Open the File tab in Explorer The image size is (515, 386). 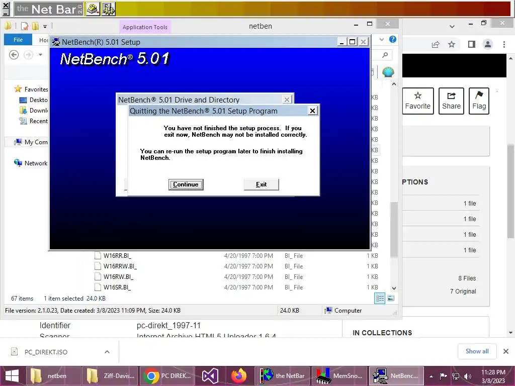point(18,40)
